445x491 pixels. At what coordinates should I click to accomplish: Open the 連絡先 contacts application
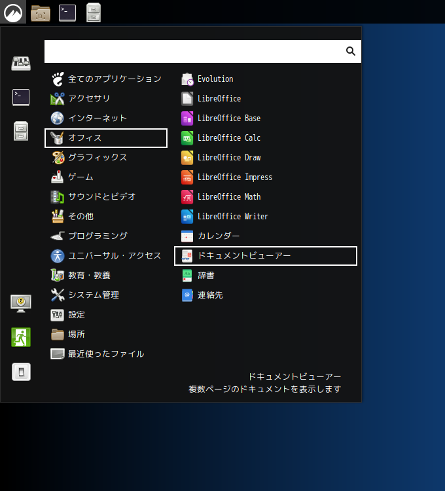point(266,295)
